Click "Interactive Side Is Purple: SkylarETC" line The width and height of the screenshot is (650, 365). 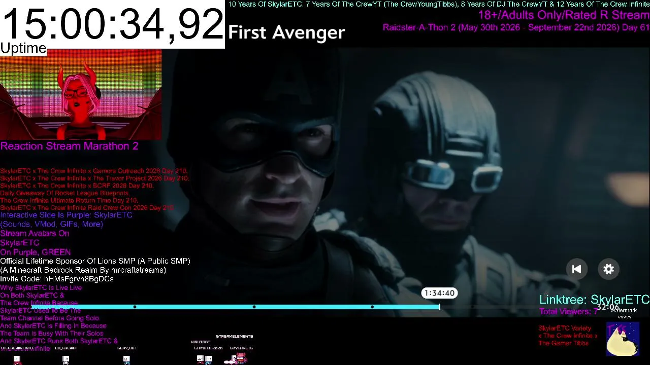click(66, 215)
